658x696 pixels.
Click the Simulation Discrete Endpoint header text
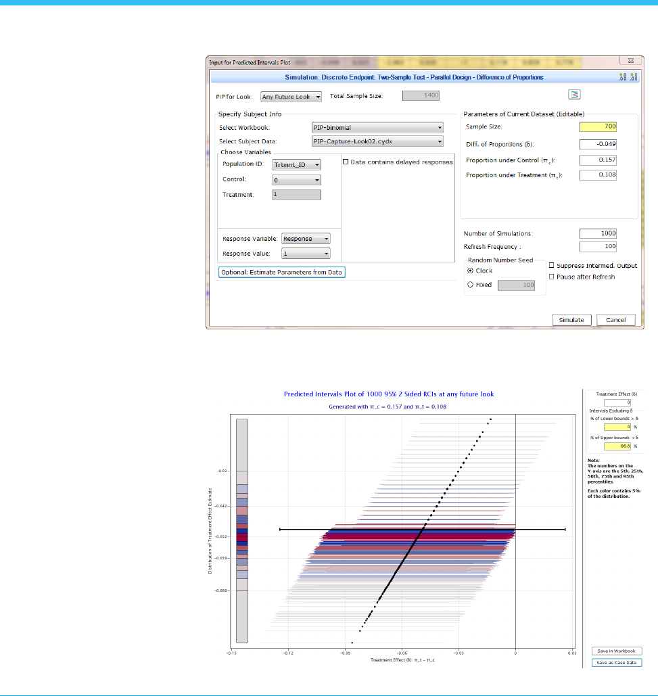coord(414,77)
